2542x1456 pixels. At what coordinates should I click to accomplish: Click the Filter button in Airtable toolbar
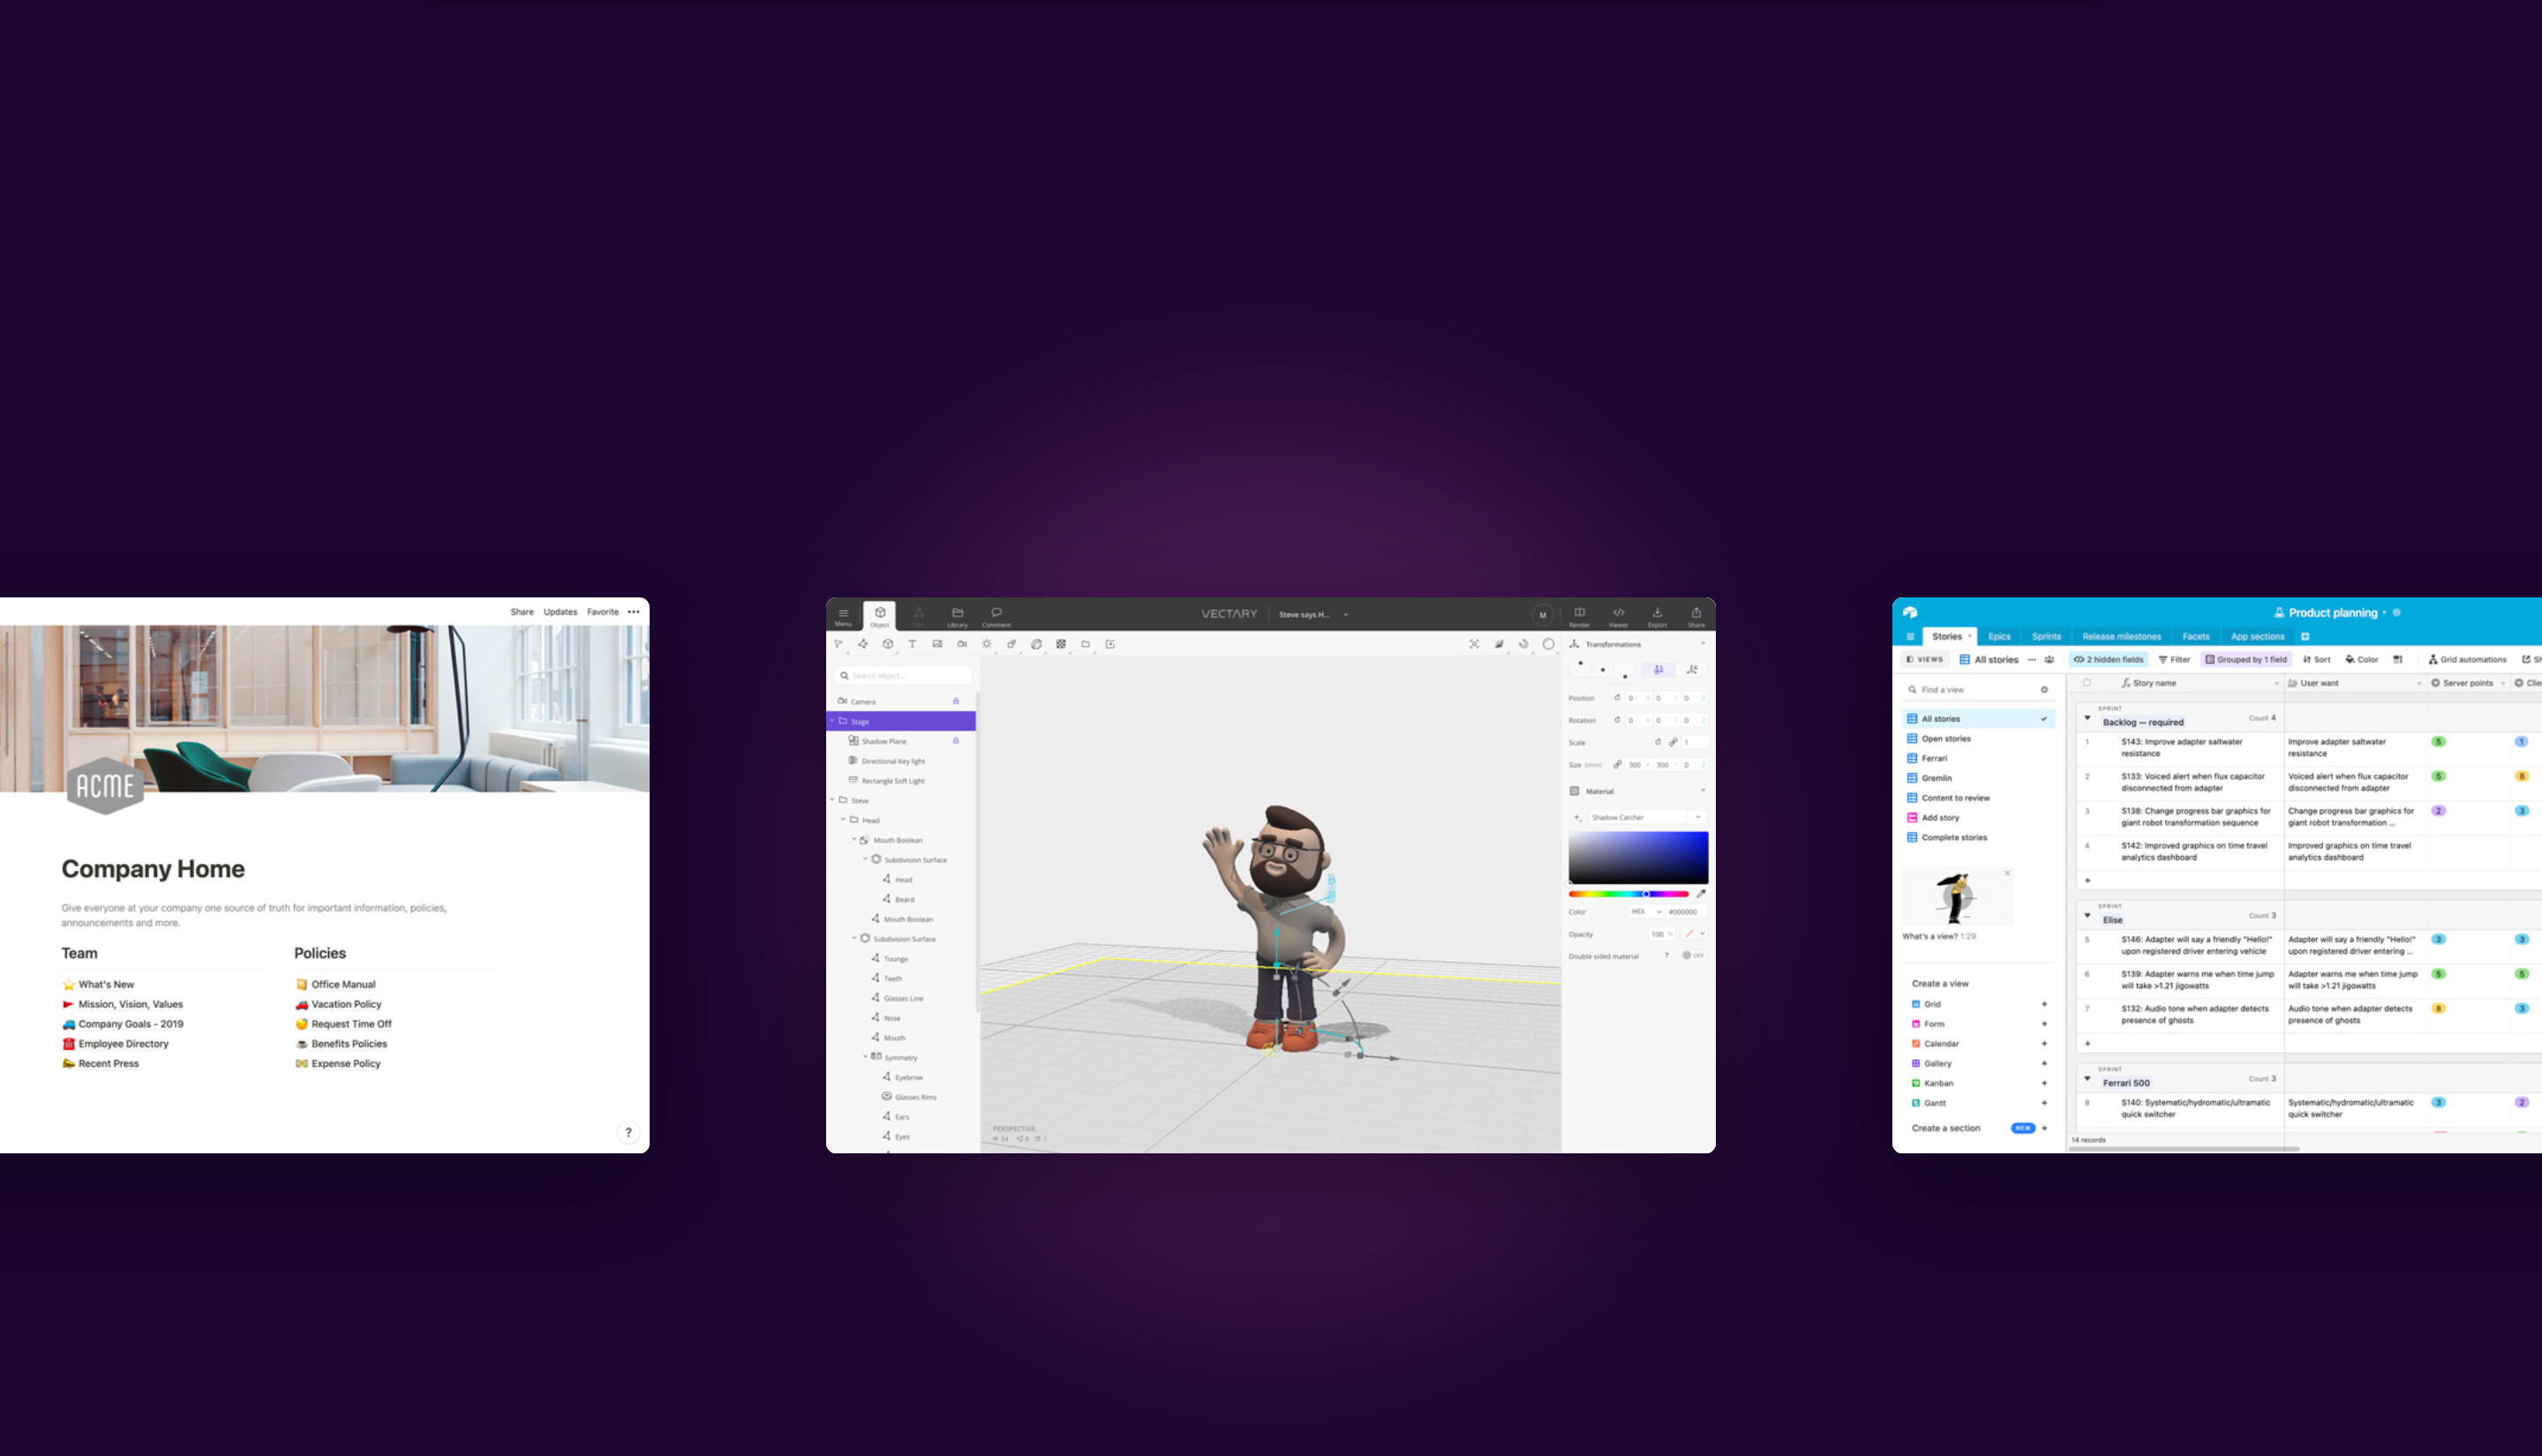pyautogui.click(x=2174, y=660)
